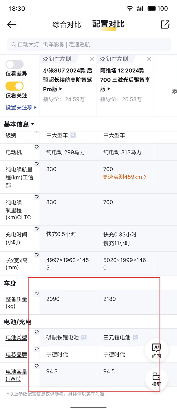Tap the back arrow to leave comparison
Viewport: 177px width, 413px height.
point(12,25)
